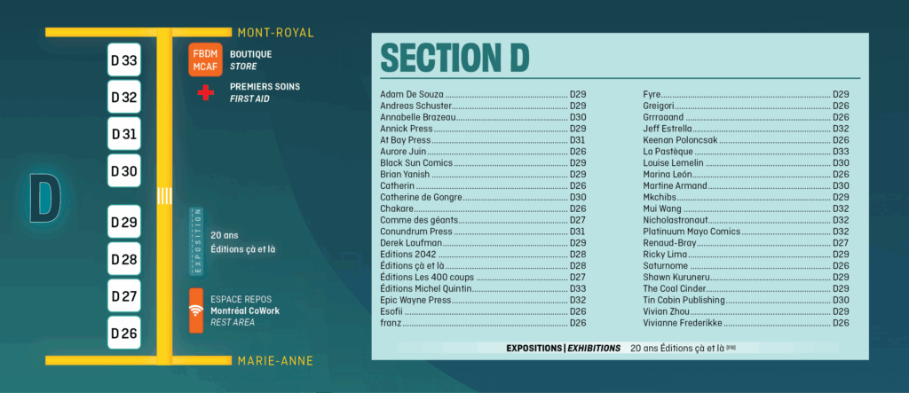This screenshot has height=393, width=909.
Task: Click the Expositions | Exhibitions footer label
Action: (549, 348)
